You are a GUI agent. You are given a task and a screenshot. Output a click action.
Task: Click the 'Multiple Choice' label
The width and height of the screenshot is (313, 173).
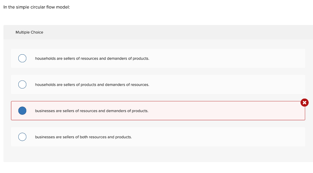pos(29,32)
